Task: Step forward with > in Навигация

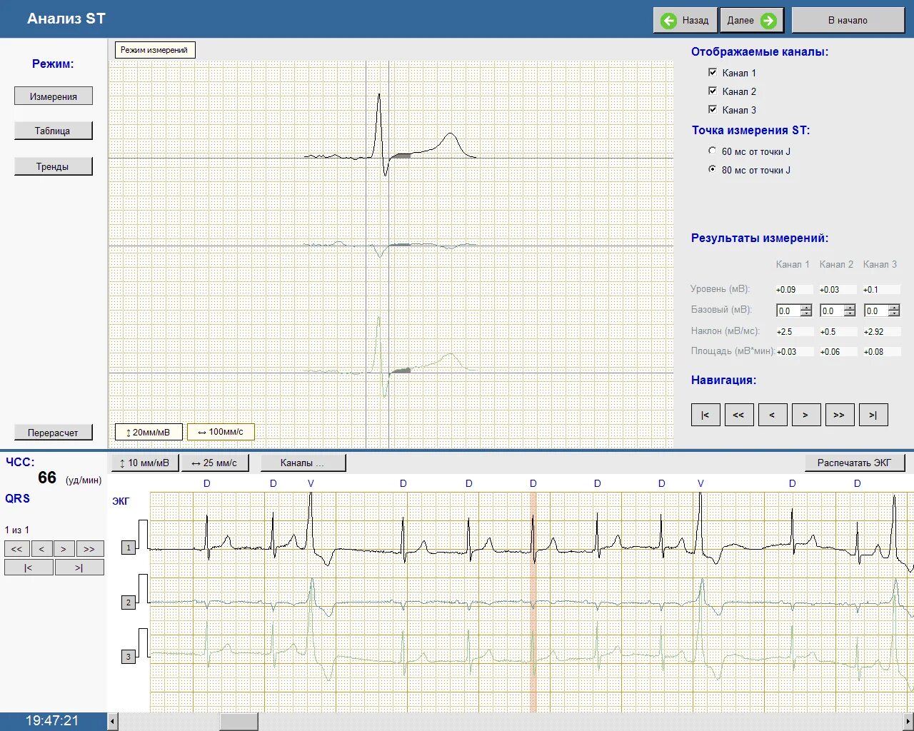Action: pos(805,415)
